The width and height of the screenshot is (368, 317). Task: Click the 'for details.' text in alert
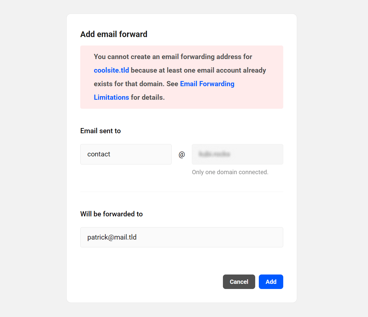click(x=148, y=97)
